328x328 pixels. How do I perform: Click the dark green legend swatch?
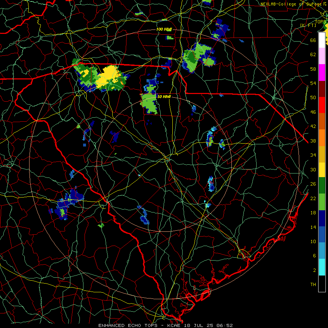coord(322,186)
